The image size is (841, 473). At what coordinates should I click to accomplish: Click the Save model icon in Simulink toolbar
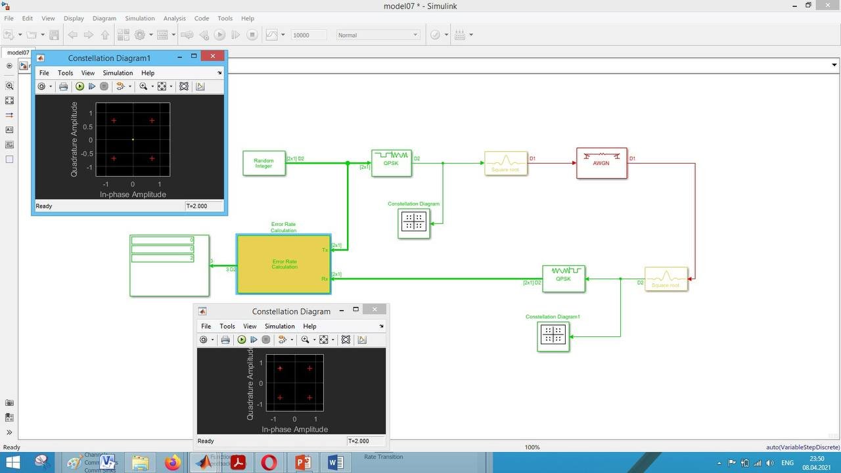click(55, 35)
